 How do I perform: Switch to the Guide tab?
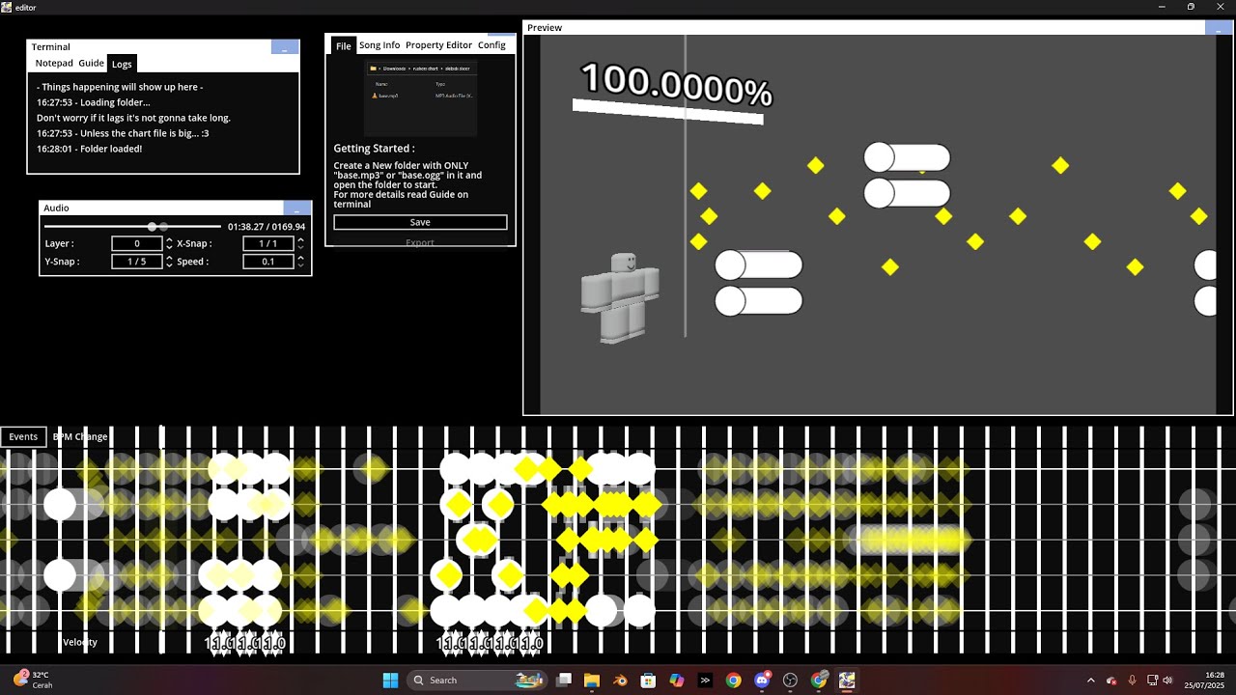(x=91, y=64)
